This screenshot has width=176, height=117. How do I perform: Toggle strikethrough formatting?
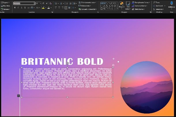(28, 8)
